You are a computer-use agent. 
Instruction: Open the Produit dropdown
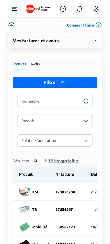point(55,121)
